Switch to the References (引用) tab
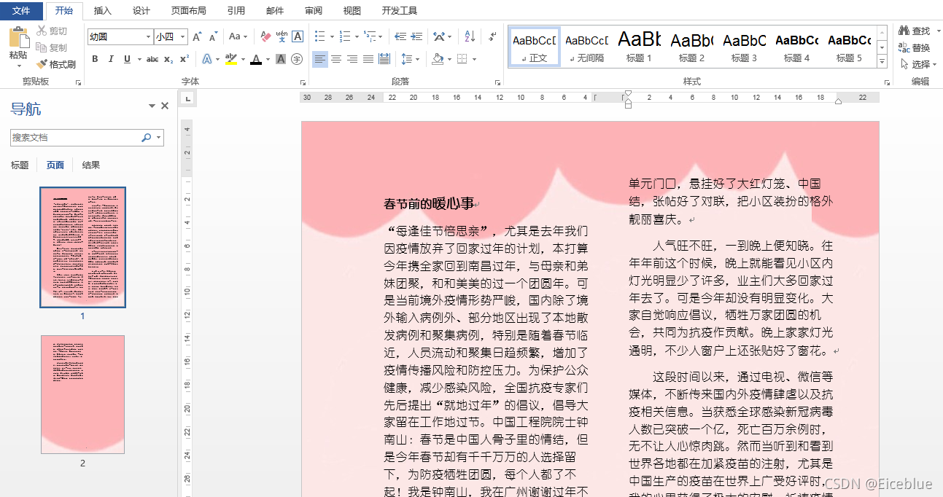Viewport: 943px width, 497px height. pos(236,11)
